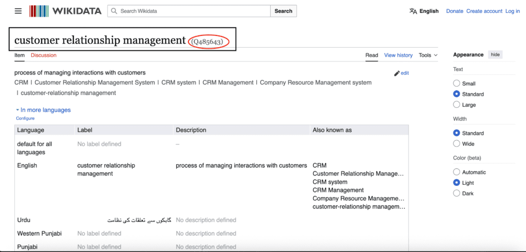Click the Search button
This screenshot has width=526, height=252.
coord(283,11)
